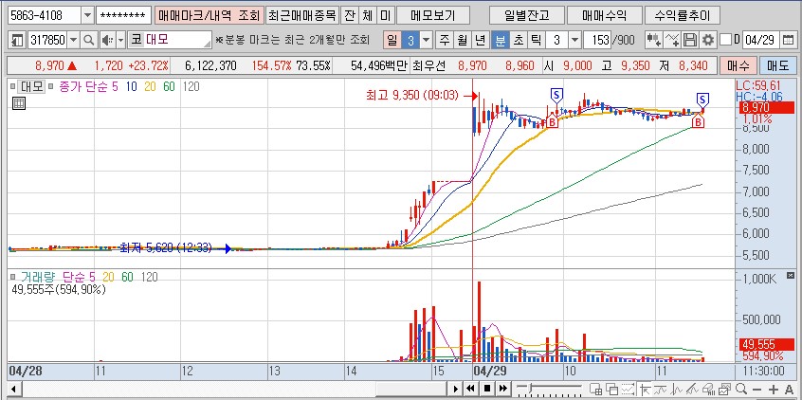Click the wave line analysis icon

click(677, 389)
